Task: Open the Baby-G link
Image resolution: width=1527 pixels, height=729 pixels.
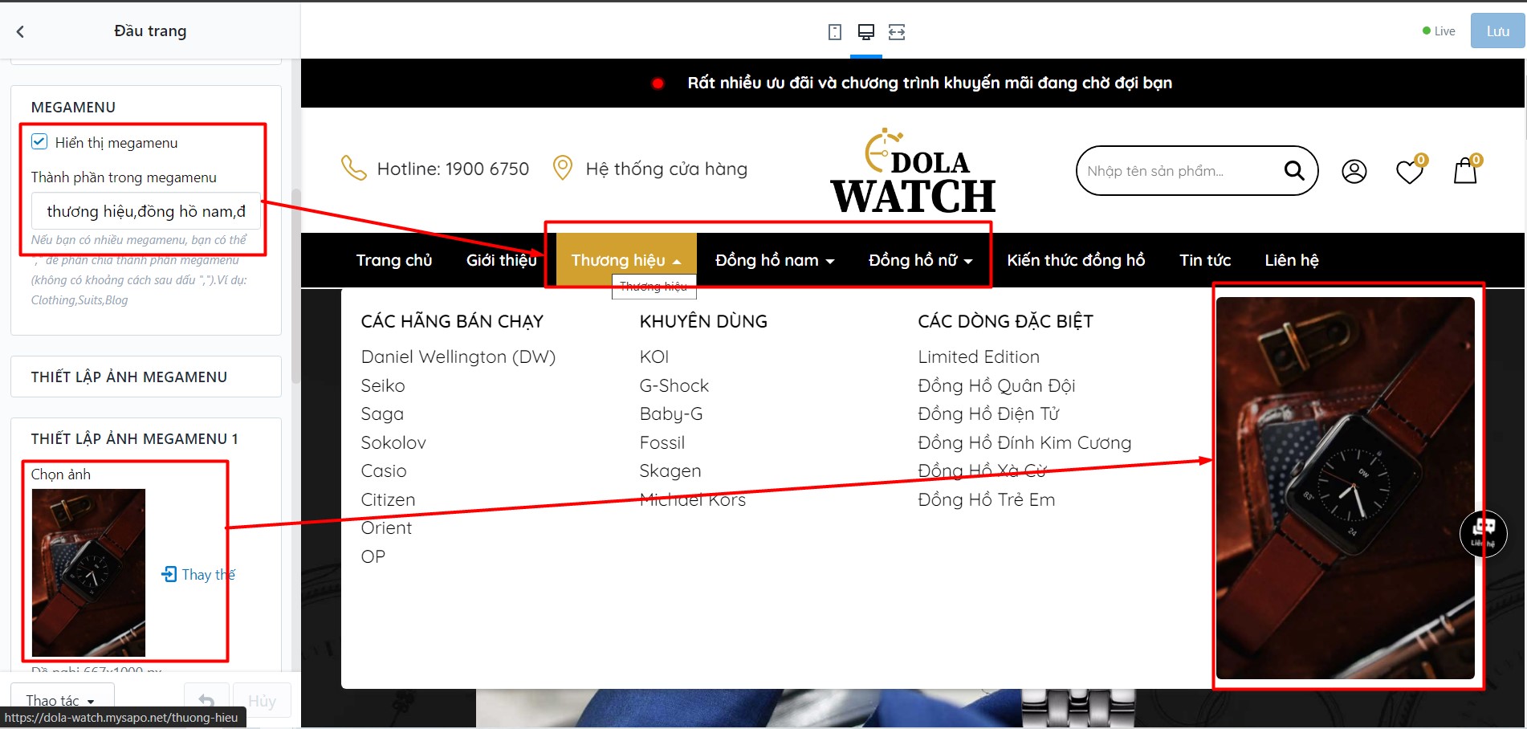Action: click(671, 414)
